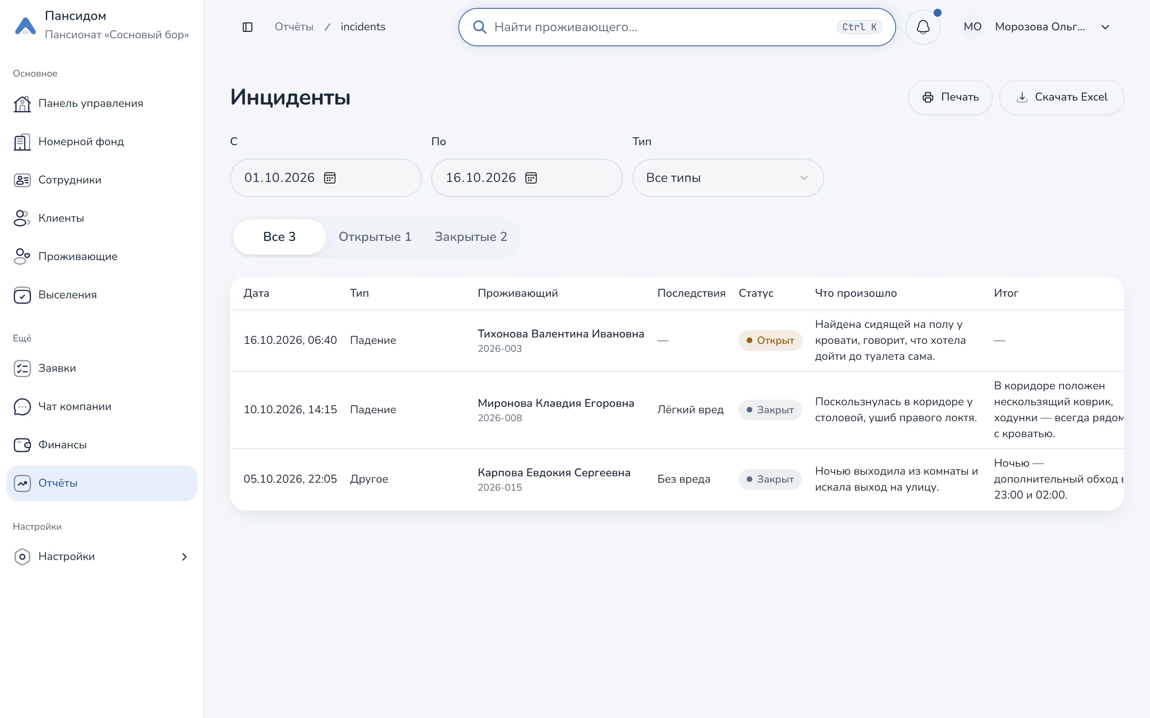Click the Клиенты people icon
This screenshot has width=1150, height=718.
point(22,219)
